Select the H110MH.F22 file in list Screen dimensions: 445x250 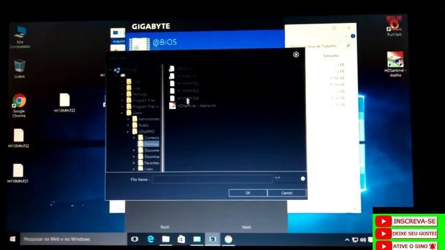tap(184, 83)
